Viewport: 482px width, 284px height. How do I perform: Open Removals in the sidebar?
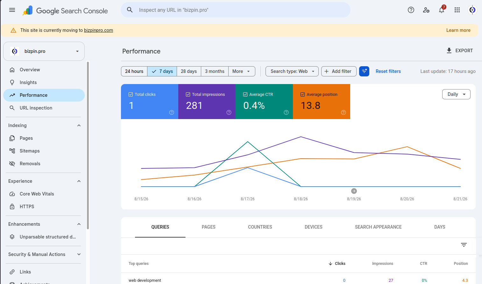coord(44,164)
